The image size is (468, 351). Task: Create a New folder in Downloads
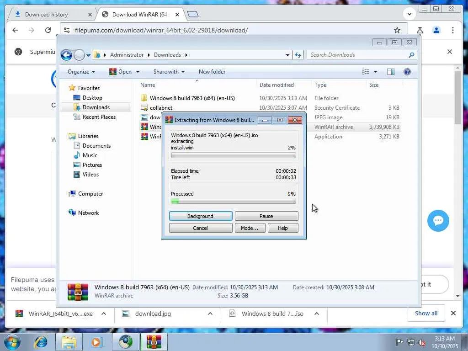tap(212, 72)
